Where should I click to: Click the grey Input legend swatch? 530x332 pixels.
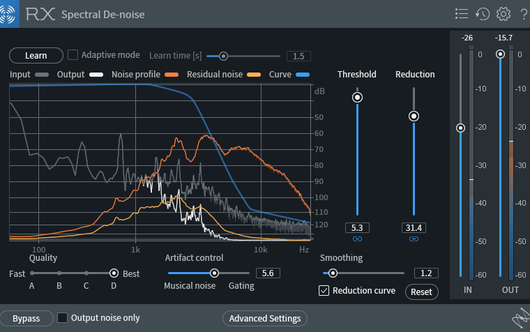tap(42, 75)
